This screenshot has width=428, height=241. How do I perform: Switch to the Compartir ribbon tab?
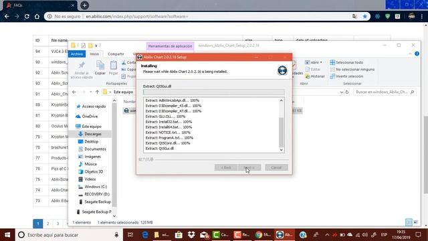[x=116, y=54]
